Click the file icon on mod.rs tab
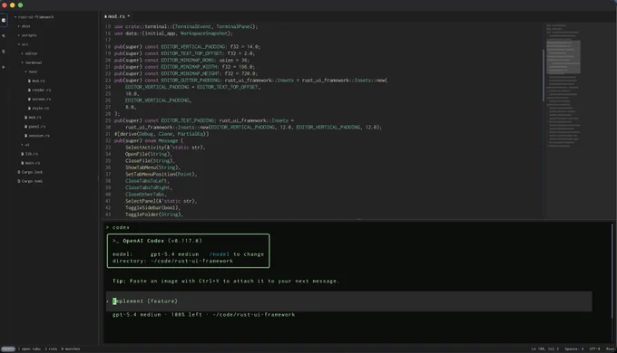617x353 pixels. point(105,16)
